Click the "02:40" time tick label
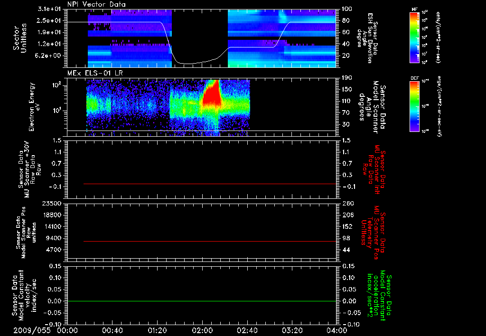Image resolution: width=486 pixels, height=336 pixels. [x=247, y=330]
